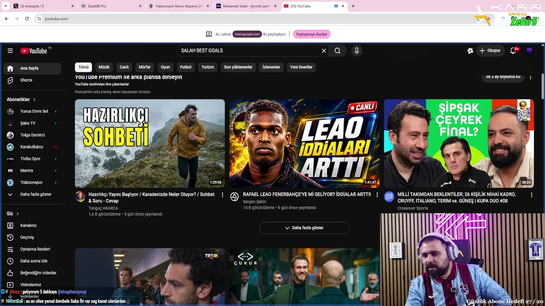Select the Canlı filter chip

click(x=124, y=67)
